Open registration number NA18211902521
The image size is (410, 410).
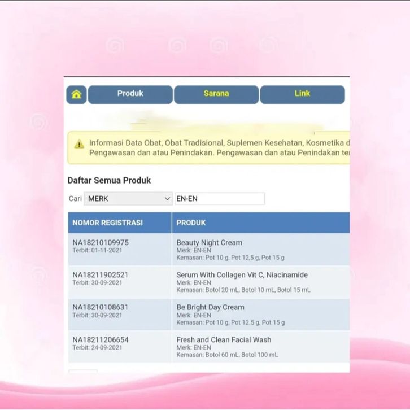click(101, 275)
